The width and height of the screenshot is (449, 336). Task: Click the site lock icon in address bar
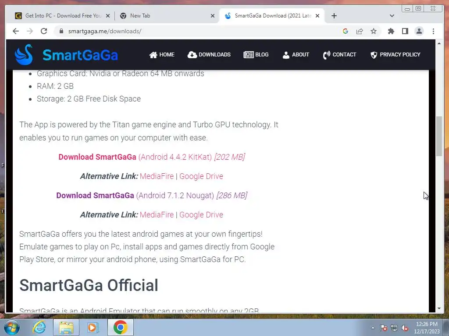click(61, 31)
